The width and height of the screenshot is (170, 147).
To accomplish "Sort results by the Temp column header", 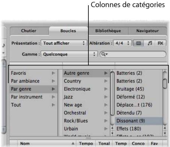I will pyautogui.click(x=121, y=144).
